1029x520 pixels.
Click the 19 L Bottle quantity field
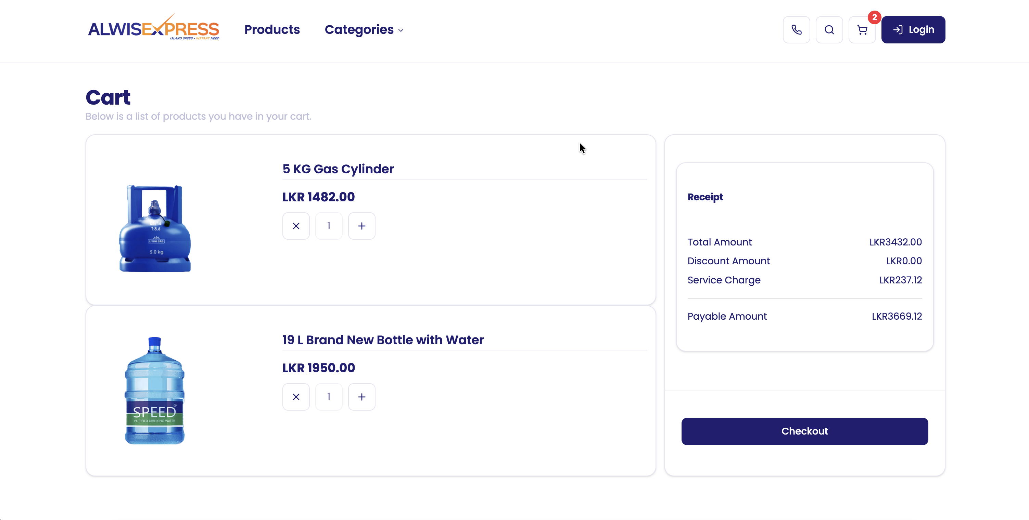click(329, 397)
